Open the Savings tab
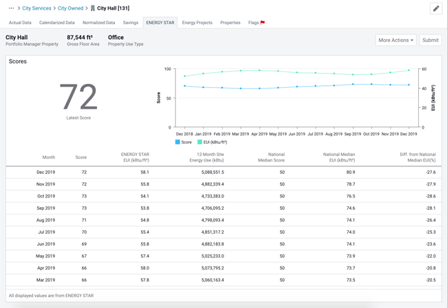 click(x=131, y=23)
